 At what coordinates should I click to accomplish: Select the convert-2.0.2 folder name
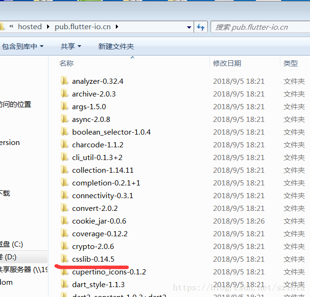pyautogui.click(x=95, y=209)
